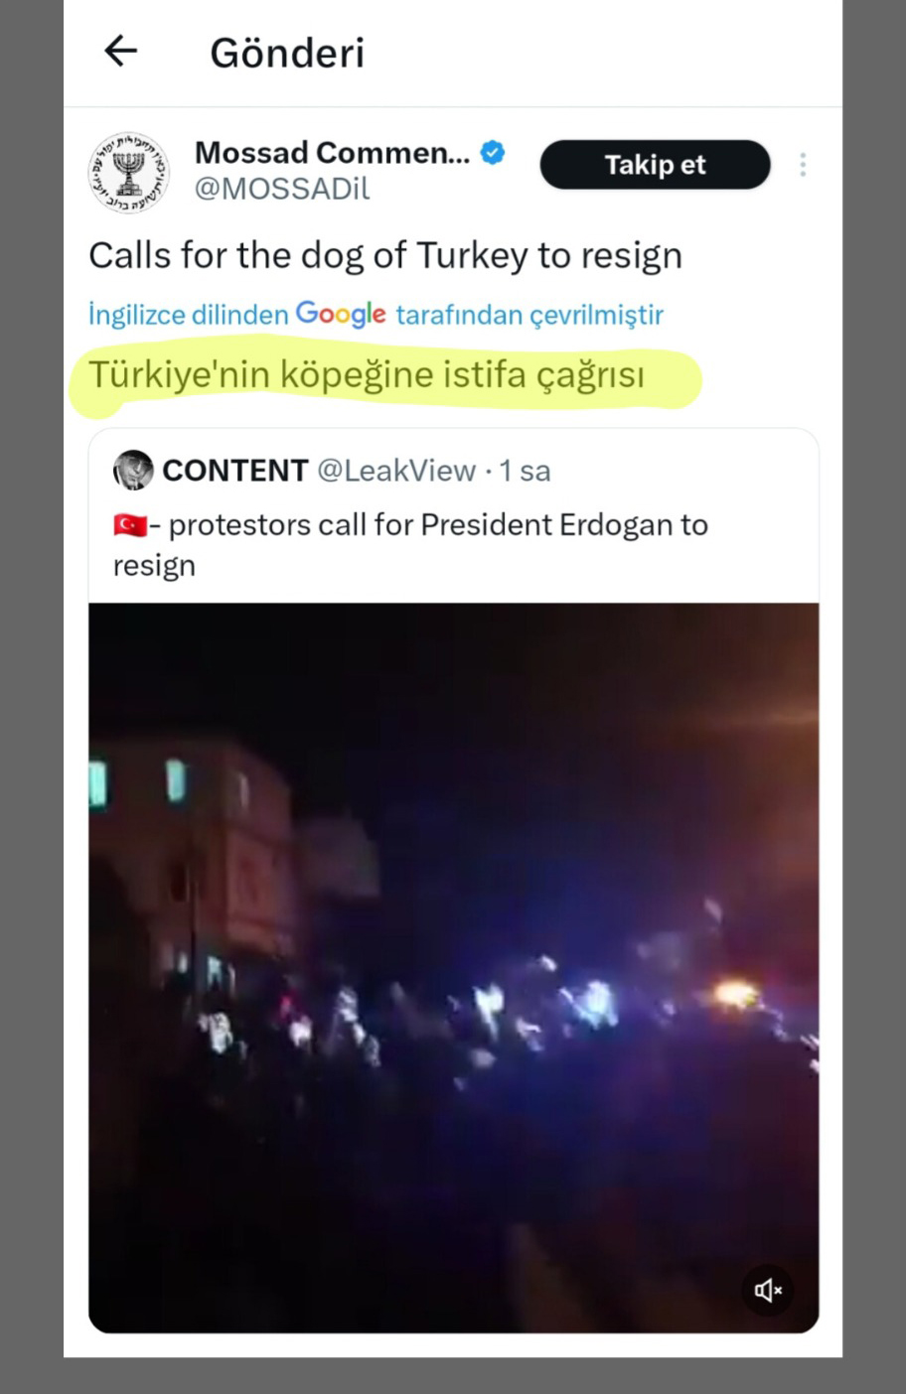Screen dimensions: 906x1394
Task: Go back using the left arrow
Action: pos(120,51)
